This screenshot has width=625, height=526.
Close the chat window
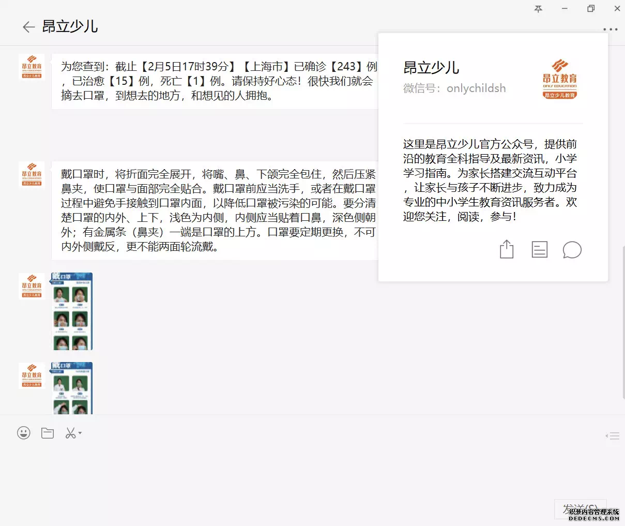click(x=617, y=9)
